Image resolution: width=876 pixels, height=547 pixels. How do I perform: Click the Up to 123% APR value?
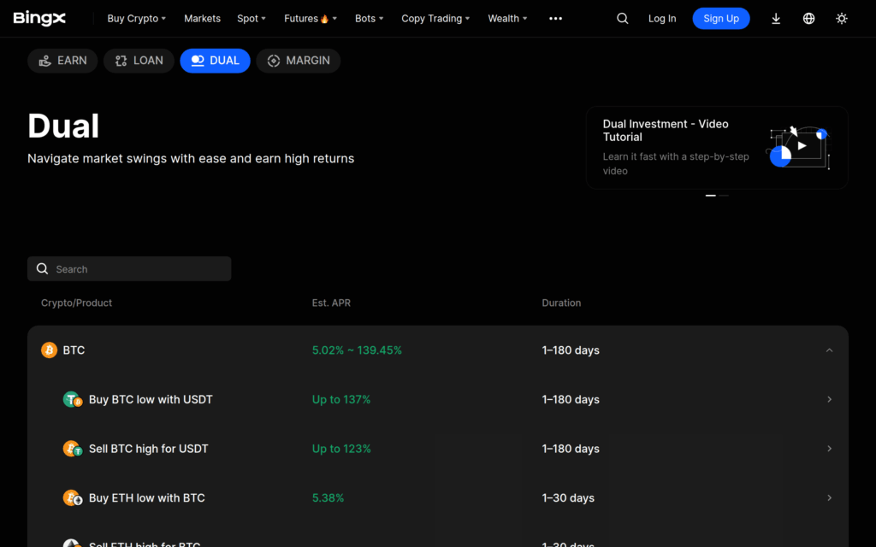(x=341, y=449)
